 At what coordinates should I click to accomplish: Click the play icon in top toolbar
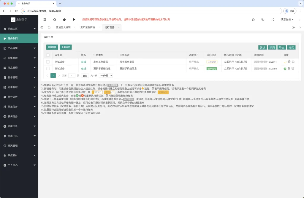point(74,20)
